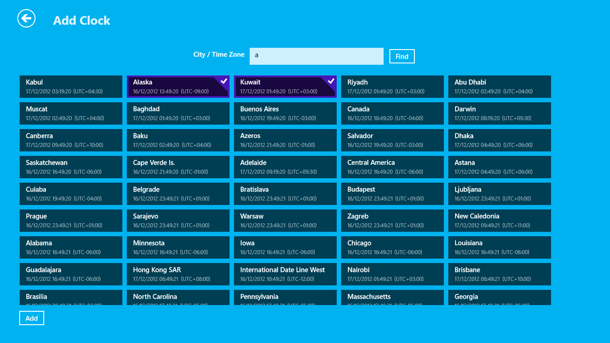The image size is (610, 343).
Task: Select the Riyadh clock tile
Action: (393, 87)
